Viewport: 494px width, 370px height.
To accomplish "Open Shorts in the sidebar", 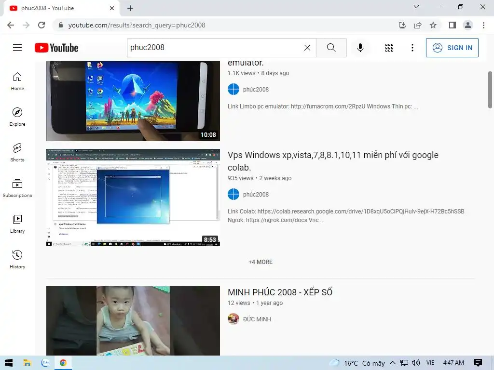I will [17, 153].
